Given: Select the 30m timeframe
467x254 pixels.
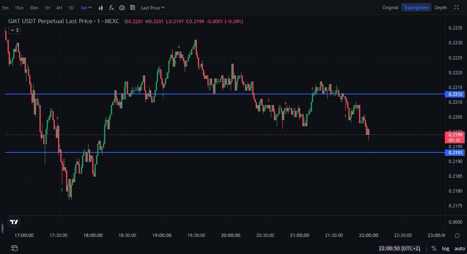Looking at the screenshot, I should pos(34,7).
